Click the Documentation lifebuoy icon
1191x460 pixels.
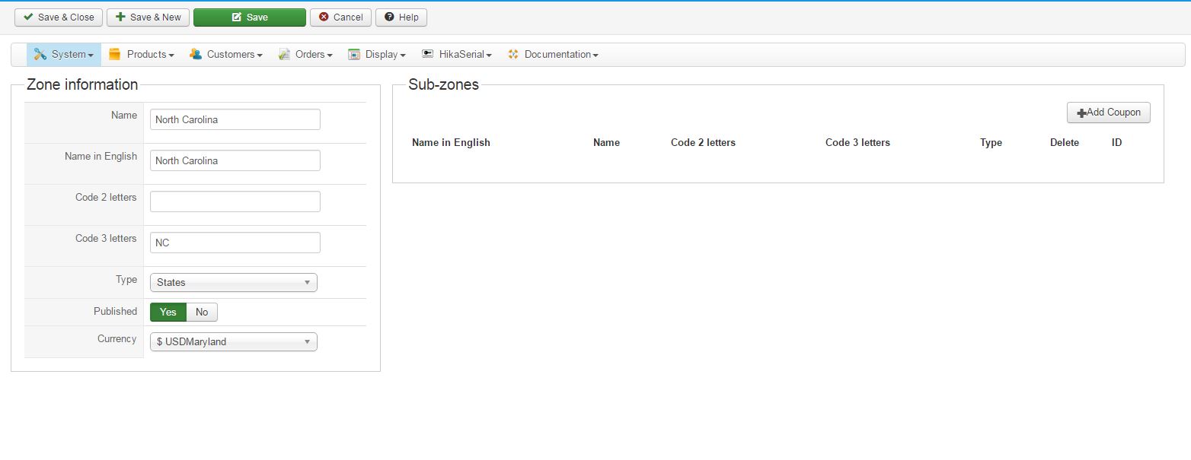tap(513, 55)
